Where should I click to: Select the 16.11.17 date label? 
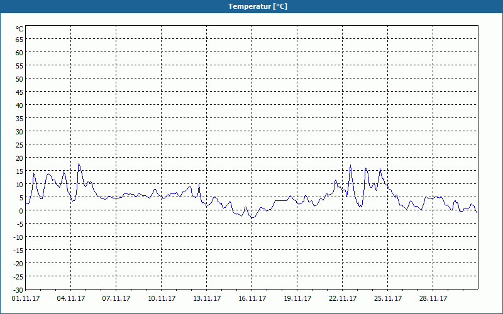point(252,298)
